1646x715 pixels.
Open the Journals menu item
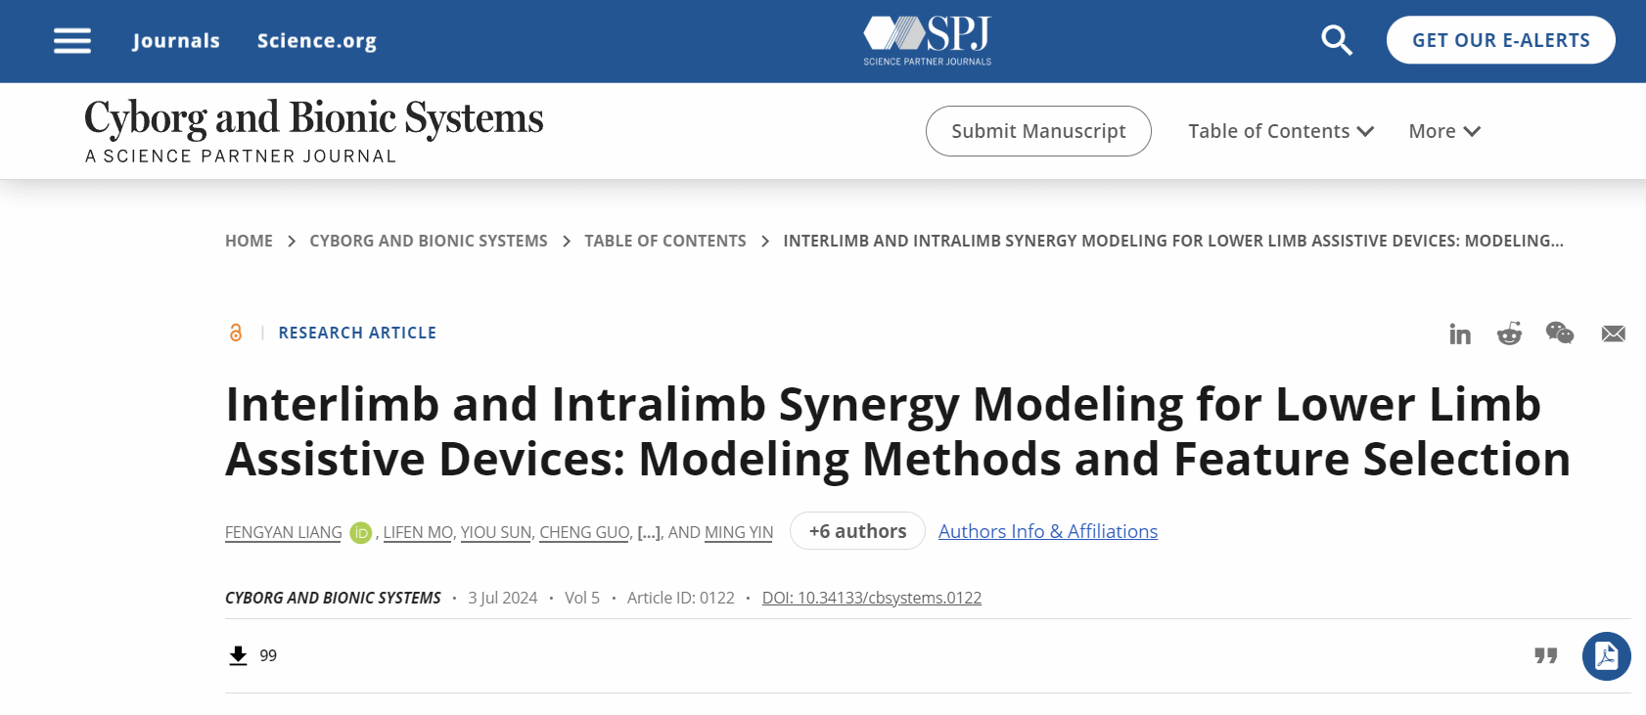coord(176,41)
